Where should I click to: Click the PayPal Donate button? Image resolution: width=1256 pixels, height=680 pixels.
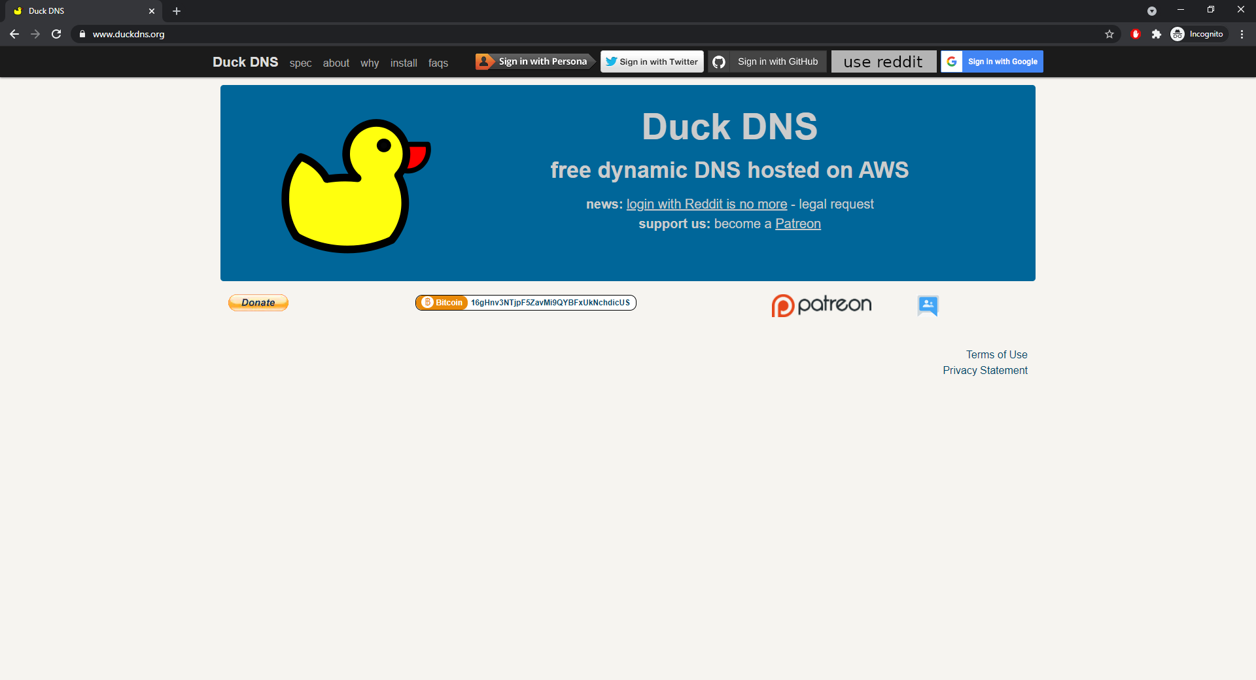pyautogui.click(x=258, y=302)
